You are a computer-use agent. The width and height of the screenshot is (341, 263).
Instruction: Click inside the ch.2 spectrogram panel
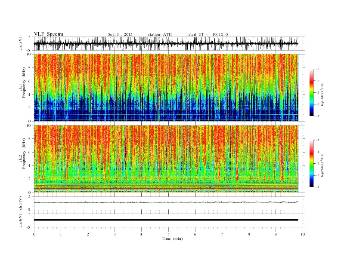(166, 159)
